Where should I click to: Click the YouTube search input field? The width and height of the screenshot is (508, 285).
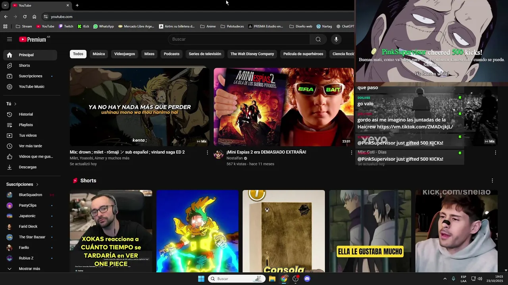[239, 39]
